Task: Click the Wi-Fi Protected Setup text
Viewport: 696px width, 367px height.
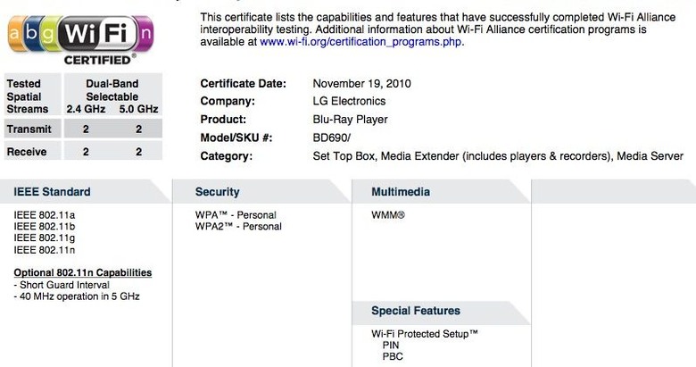Action: pos(425,334)
